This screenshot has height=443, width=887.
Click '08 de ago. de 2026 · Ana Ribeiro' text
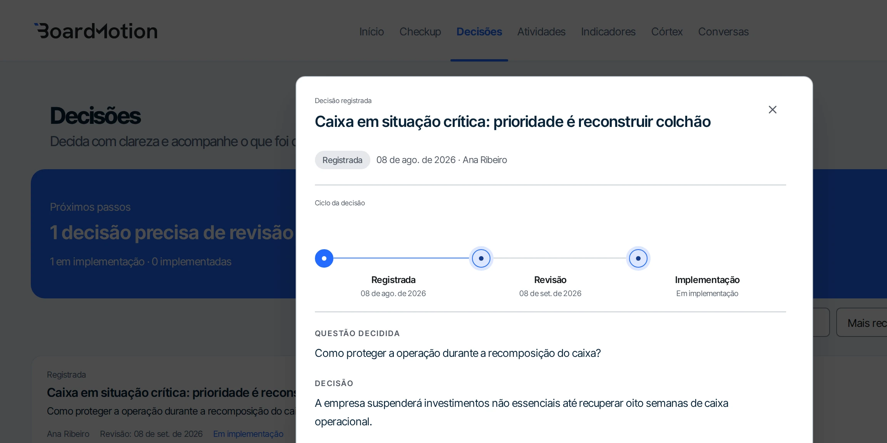coord(442,160)
